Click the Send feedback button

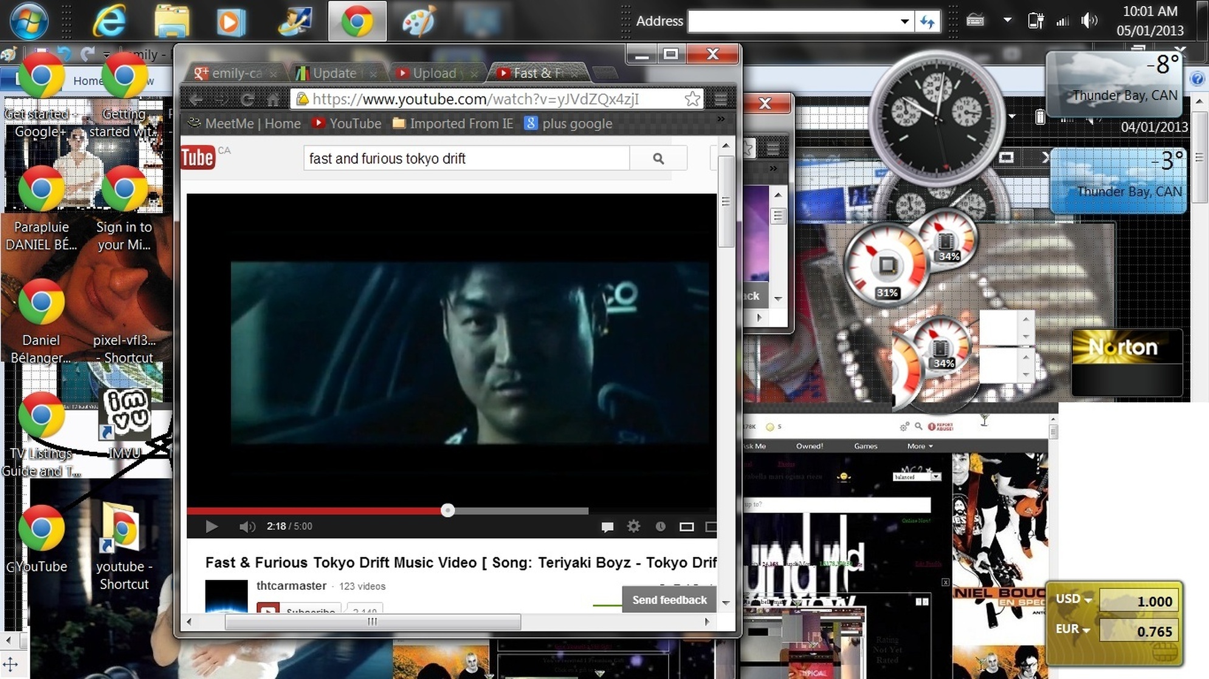[669, 600]
